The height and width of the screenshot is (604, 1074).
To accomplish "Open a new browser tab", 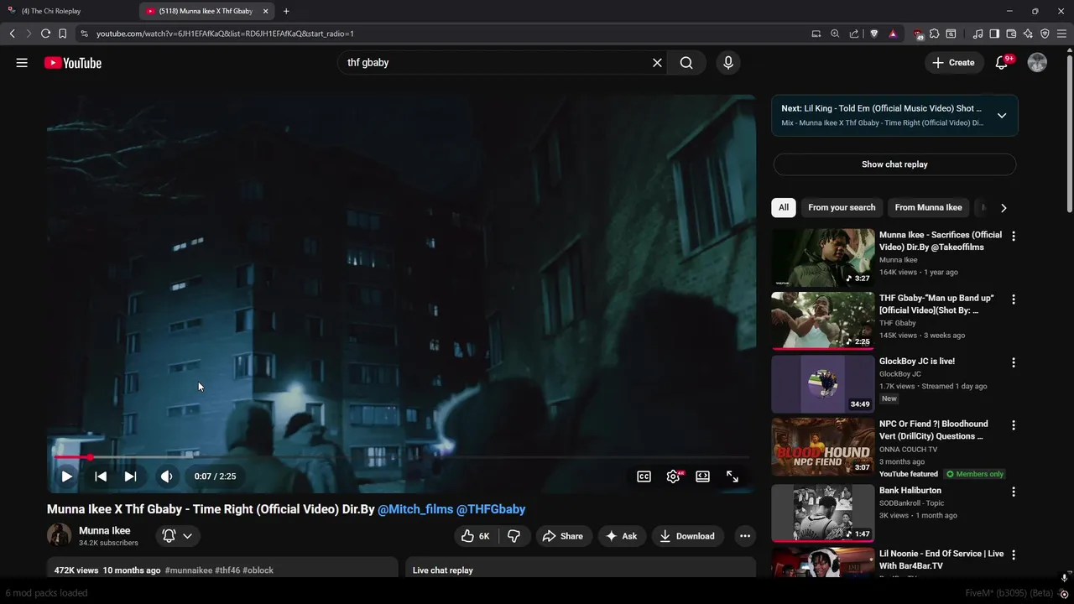I will pyautogui.click(x=286, y=11).
